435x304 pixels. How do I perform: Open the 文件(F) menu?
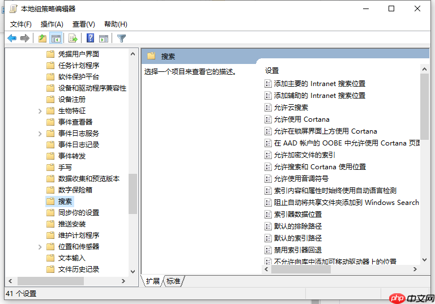click(21, 24)
